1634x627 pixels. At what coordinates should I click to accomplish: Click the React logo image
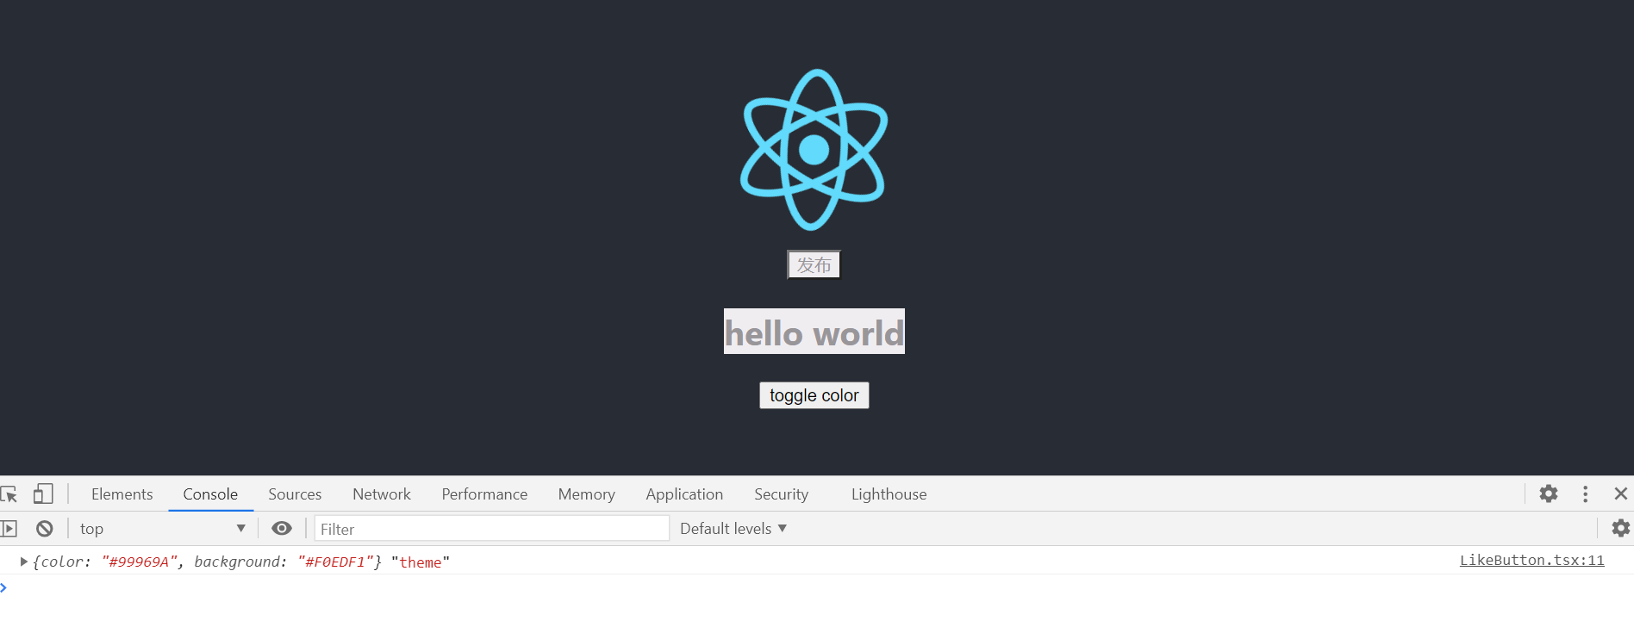(814, 150)
